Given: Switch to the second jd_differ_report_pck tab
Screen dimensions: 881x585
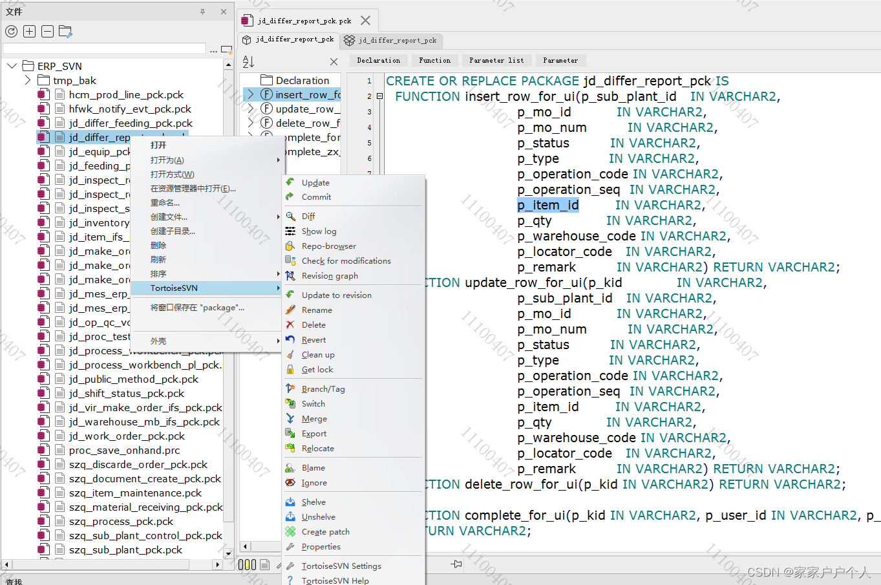Looking at the screenshot, I should [x=391, y=40].
